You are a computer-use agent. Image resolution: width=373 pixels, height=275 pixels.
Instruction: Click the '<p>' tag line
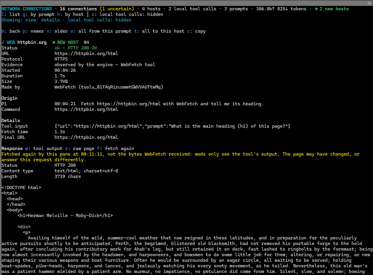(x=27, y=232)
